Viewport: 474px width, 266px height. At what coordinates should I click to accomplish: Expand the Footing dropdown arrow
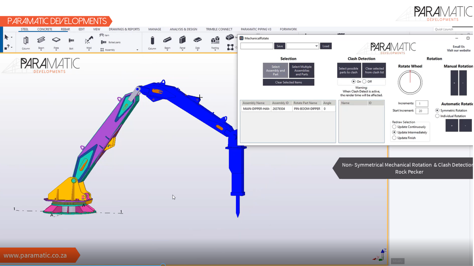coord(215,50)
